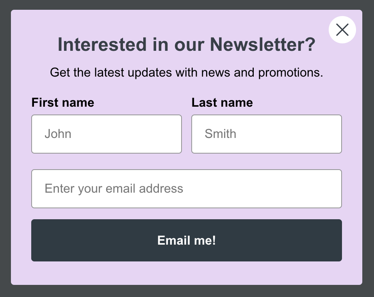Viewport: 374px width, 297px height.
Task: Click the Interested in our Newsletter heading
Action: click(187, 44)
